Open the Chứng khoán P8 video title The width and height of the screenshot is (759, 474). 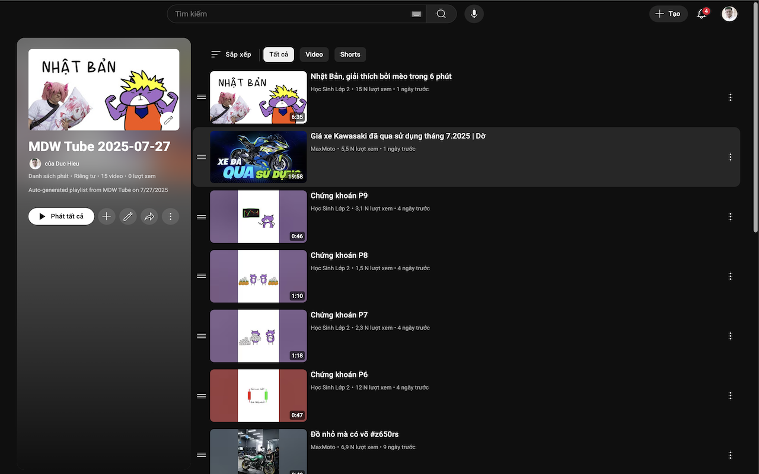point(339,255)
